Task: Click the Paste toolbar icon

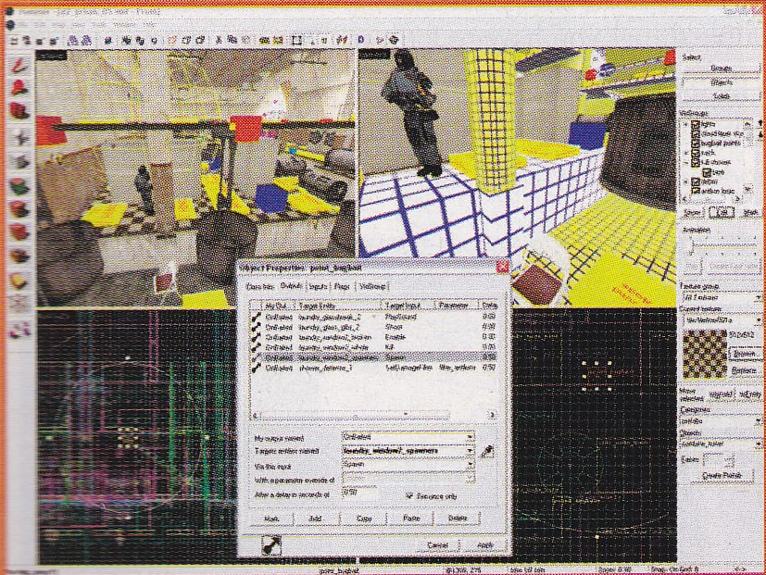Action: pyautogui.click(x=245, y=41)
